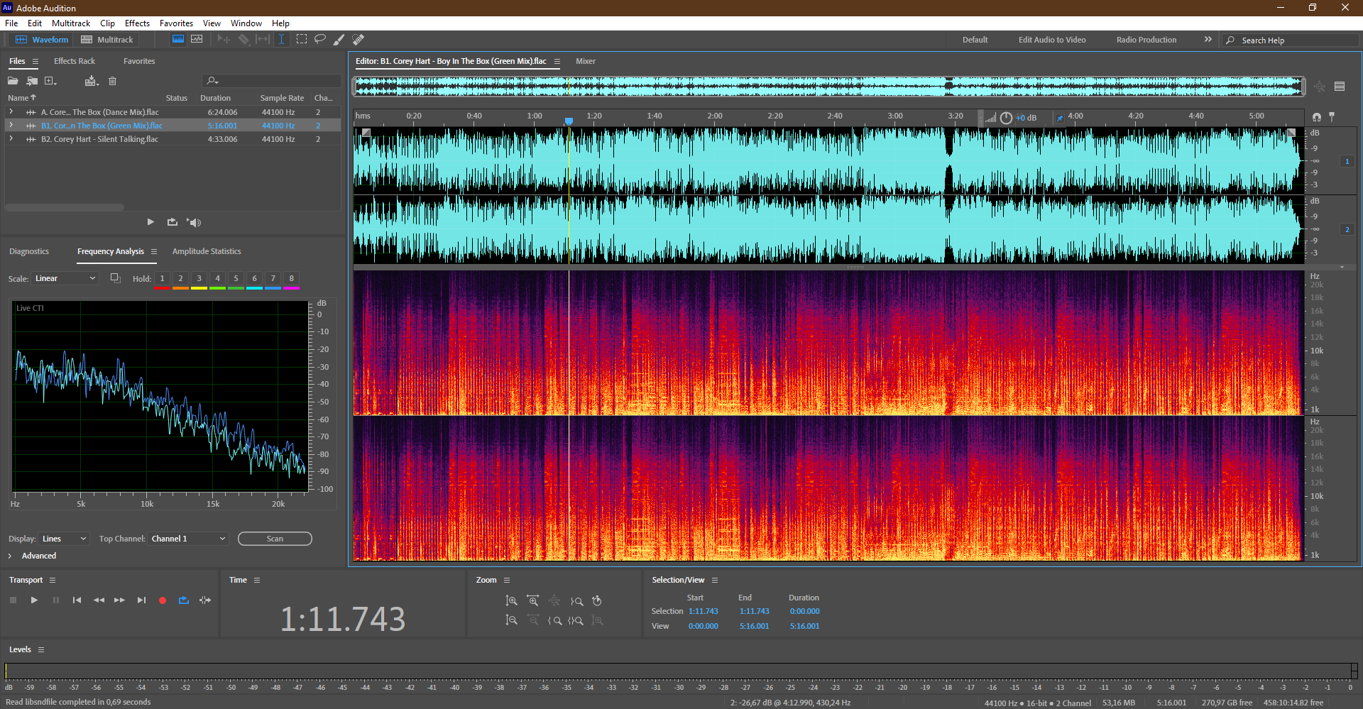Select the Paintbrush Selection tool
The height and width of the screenshot is (709, 1363).
click(x=339, y=40)
